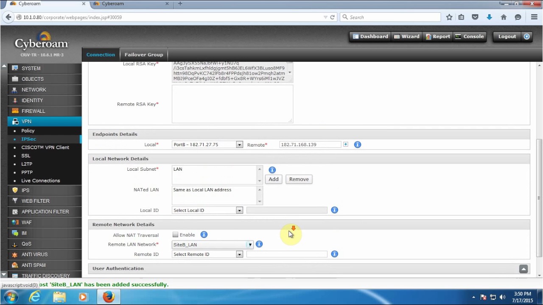Screen dimensions: 543x305
Task: Open CISCO VPN Client submenu item
Action: click(x=45, y=147)
